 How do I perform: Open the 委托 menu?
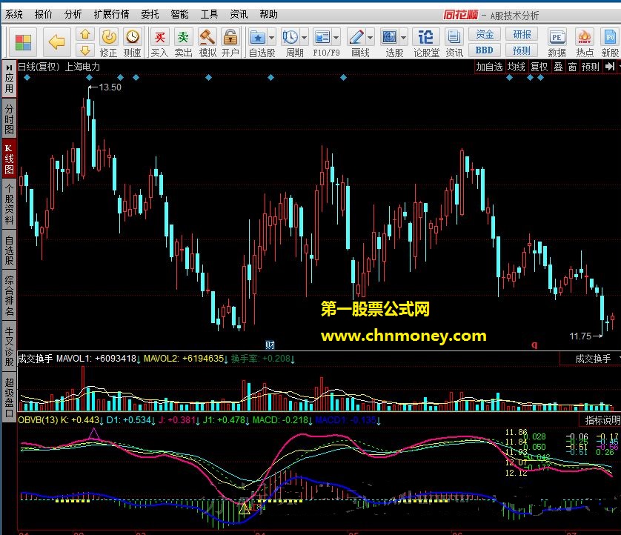(150, 15)
